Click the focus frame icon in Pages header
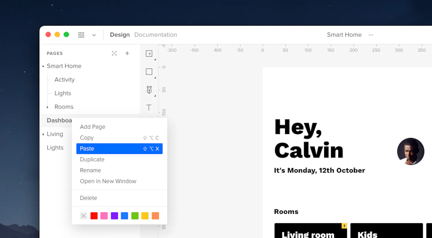 [x=114, y=53]
